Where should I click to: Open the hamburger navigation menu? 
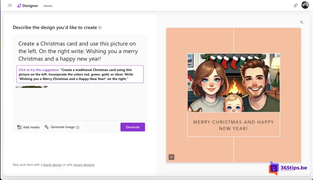tap(10, 5)
